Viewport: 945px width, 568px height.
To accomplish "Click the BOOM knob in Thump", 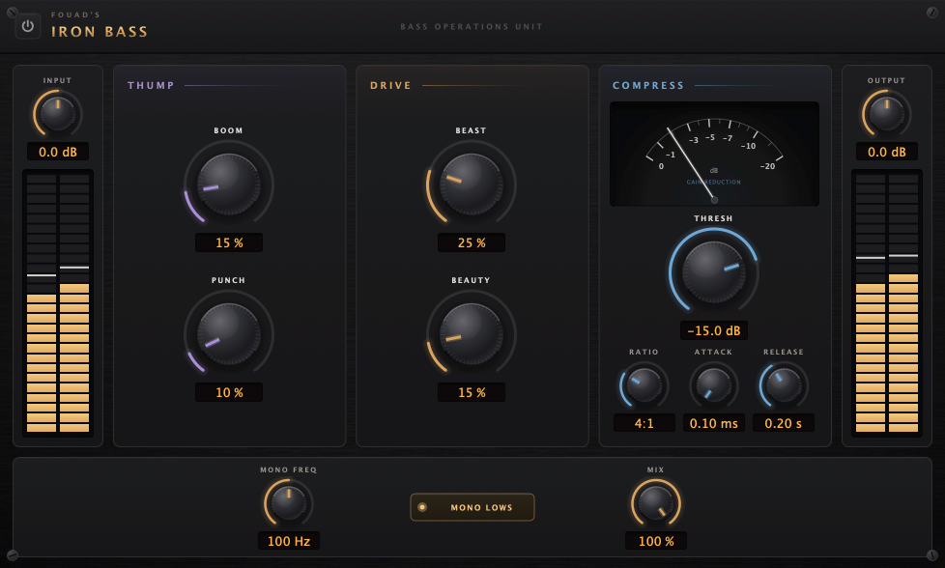I will (x=228, y=185).
